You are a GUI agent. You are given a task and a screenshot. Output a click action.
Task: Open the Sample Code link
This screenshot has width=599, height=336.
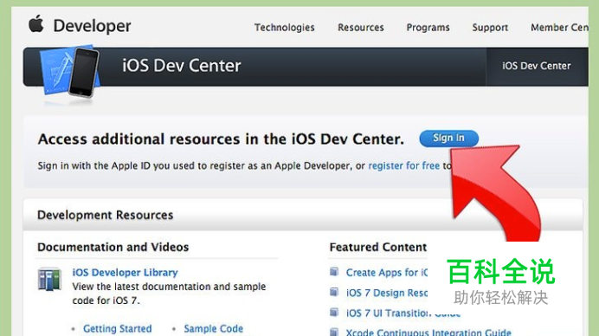214,329
